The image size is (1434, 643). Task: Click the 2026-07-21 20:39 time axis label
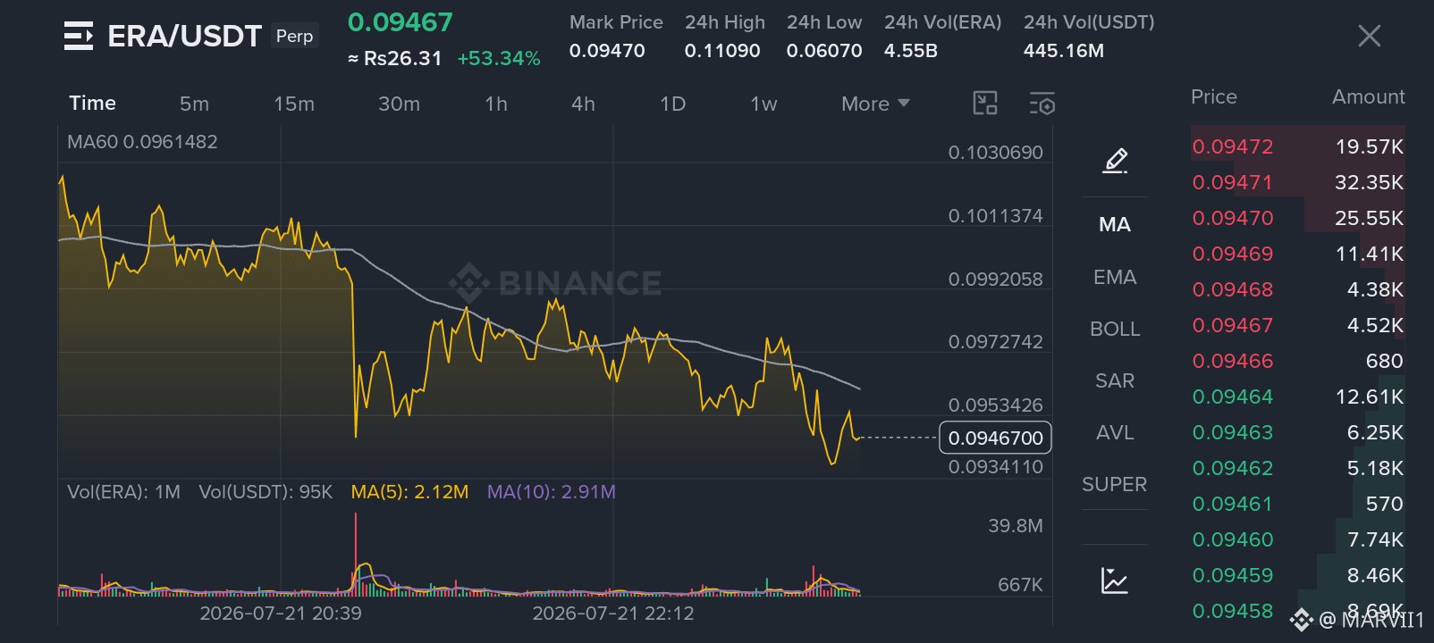click(x=281, y=614)
